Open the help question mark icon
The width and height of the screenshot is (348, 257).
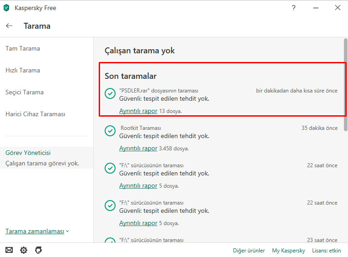tap(293, 8)
